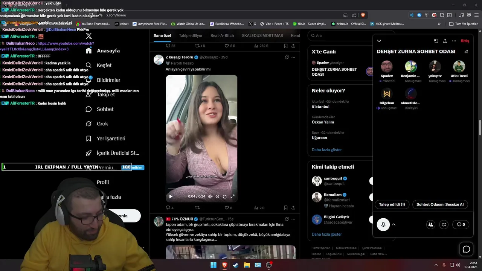Viewport: 482px width, 271px height.
Task: Open Spadev host avatar in Space
Action: 387,67
